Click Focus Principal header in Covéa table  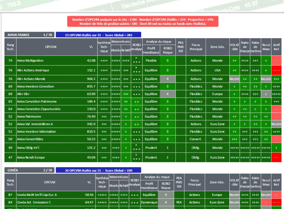(x=195, y=182)
